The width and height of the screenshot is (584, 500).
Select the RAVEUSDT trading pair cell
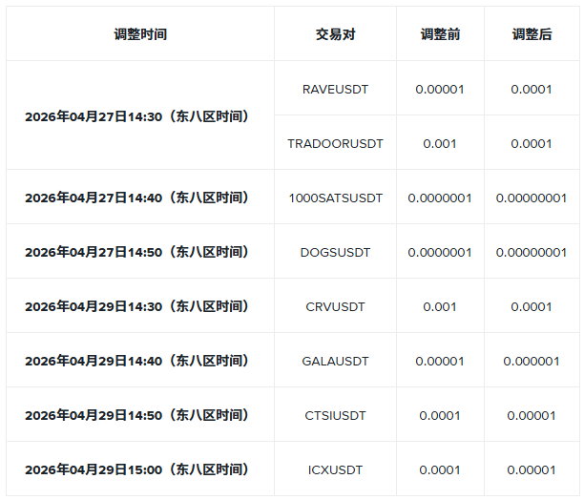pos(335,90)
